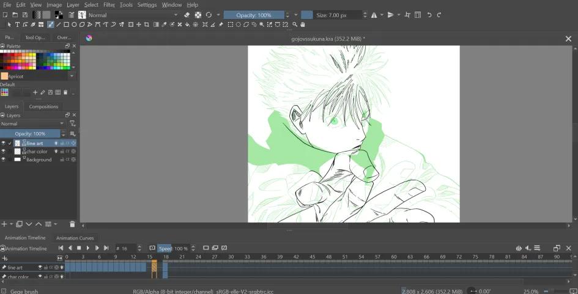Click the undo arrow
The image size is (578, 294).
pyautogui.click(x=429, y=15)
